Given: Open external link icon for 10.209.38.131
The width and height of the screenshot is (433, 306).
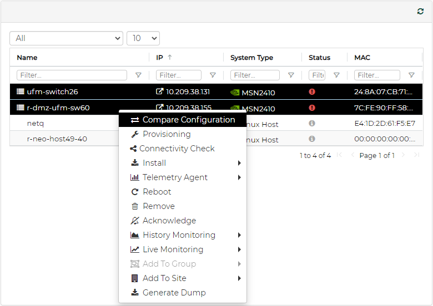Looking at the screenshot, I should click(160, 91).
